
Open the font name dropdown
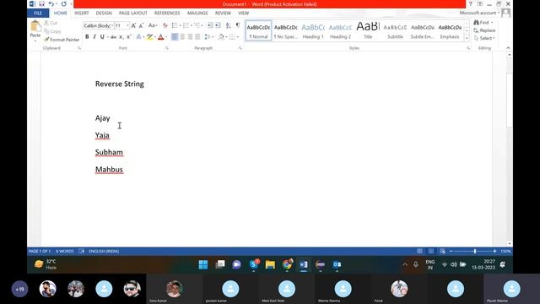click(x=112, y=26)
